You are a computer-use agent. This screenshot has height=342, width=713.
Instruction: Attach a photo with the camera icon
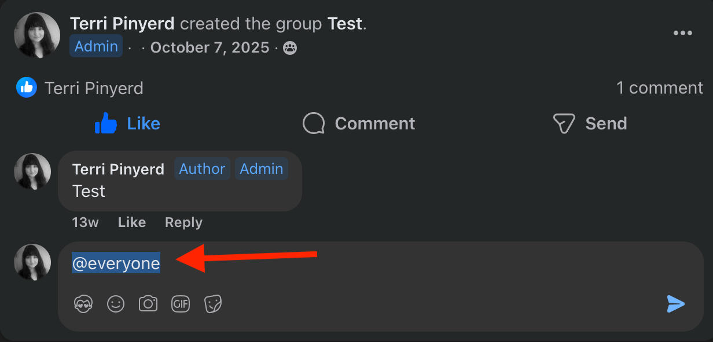148,304
